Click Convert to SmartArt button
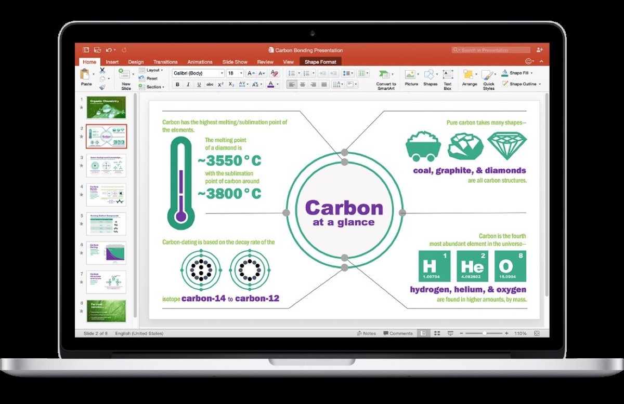 click(386, 79)
